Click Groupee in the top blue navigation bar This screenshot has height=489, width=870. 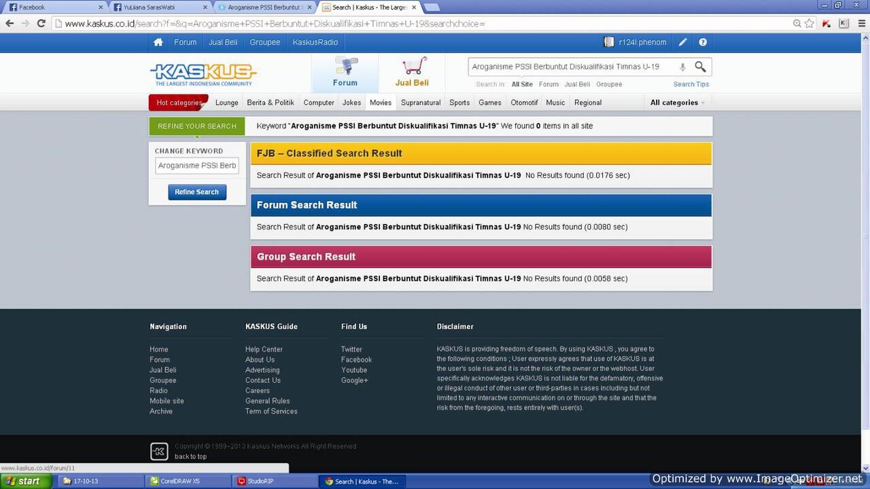(265, 42)
